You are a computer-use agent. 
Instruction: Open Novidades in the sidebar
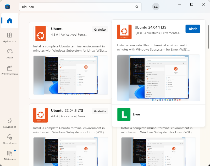click(10, 123)
